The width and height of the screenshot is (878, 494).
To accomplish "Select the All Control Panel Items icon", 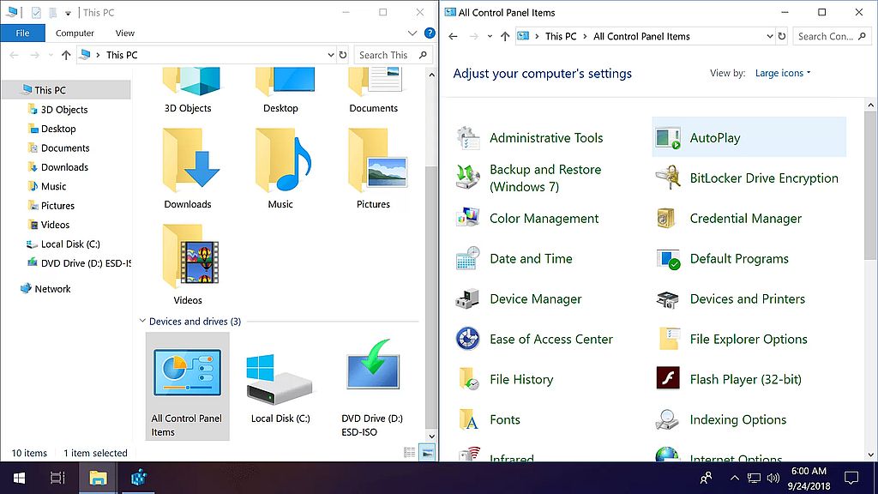I will [188, 387].
